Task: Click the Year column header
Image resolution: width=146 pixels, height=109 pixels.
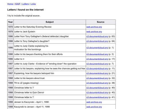Action: tap(11, 22)
